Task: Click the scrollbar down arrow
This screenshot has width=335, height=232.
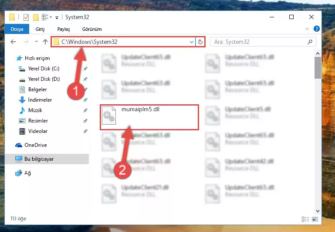Action: [x=318, y=211]
